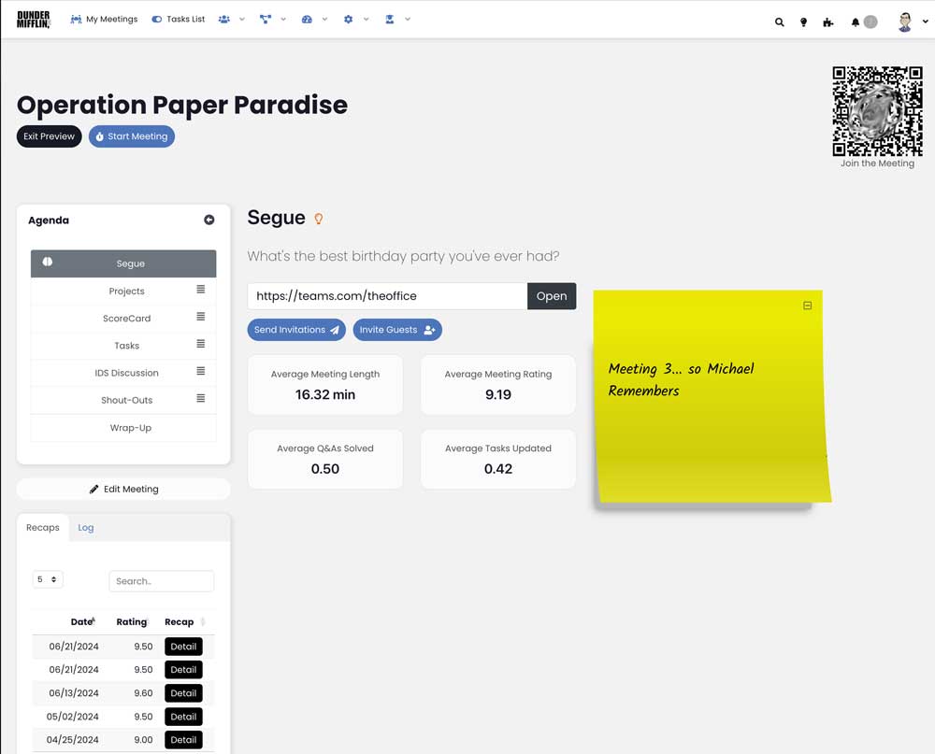
Task: Click the Dunder Mifflin logo
Action: (34, 19)
